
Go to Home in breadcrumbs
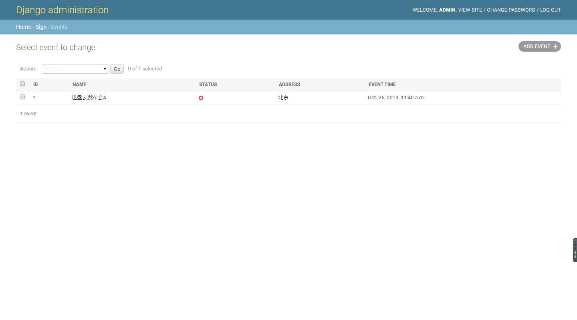point(24,27)
